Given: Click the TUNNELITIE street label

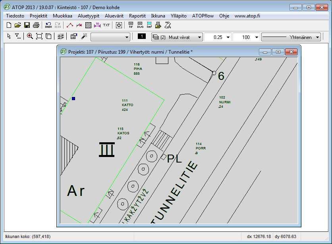Looking at the screenshot, I should 175,193.
